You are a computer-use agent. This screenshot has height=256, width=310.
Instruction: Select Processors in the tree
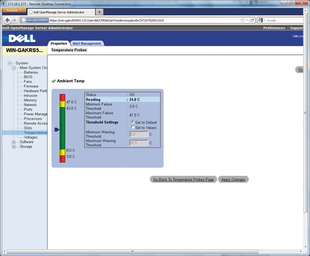(x=33, y=119)
